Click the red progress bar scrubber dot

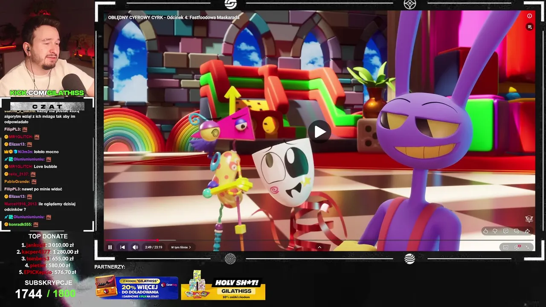pos(157,240)
